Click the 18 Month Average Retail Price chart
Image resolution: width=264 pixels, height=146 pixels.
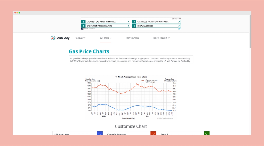tap(131, 97)
